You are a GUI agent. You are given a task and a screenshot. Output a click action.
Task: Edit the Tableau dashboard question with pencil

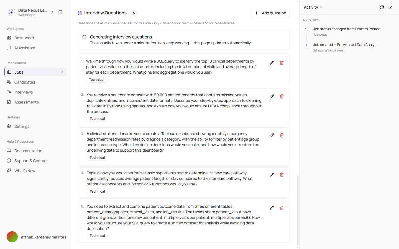tap(272, 136)
